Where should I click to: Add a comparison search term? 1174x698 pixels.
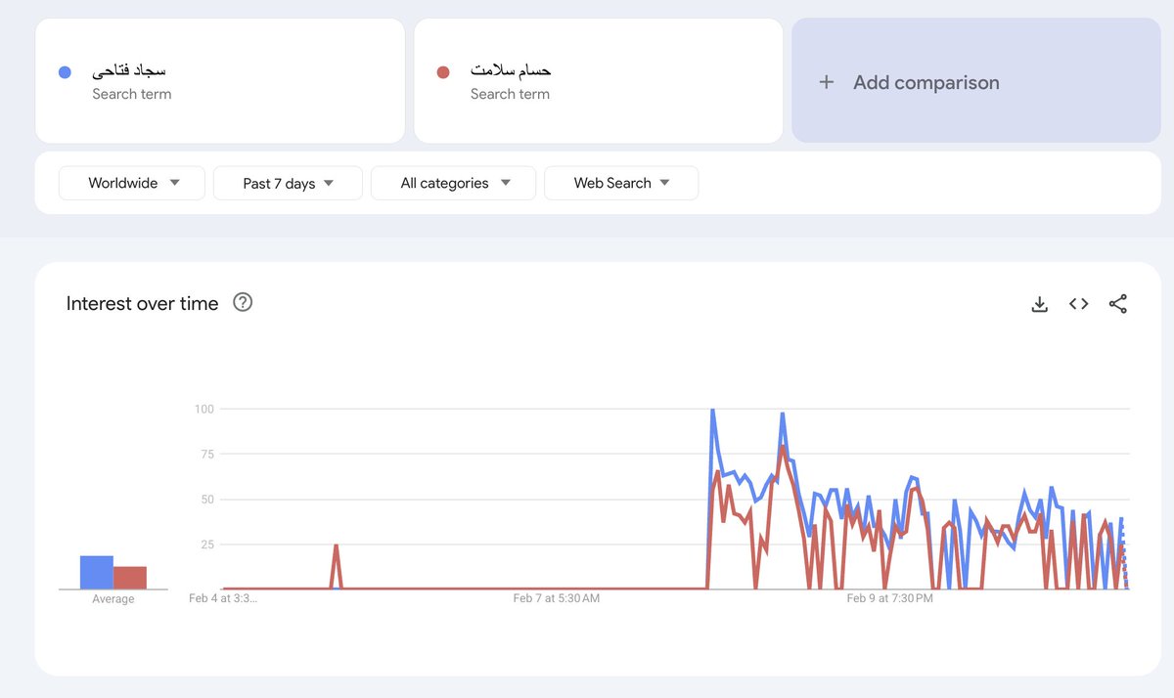coord(977,80)
